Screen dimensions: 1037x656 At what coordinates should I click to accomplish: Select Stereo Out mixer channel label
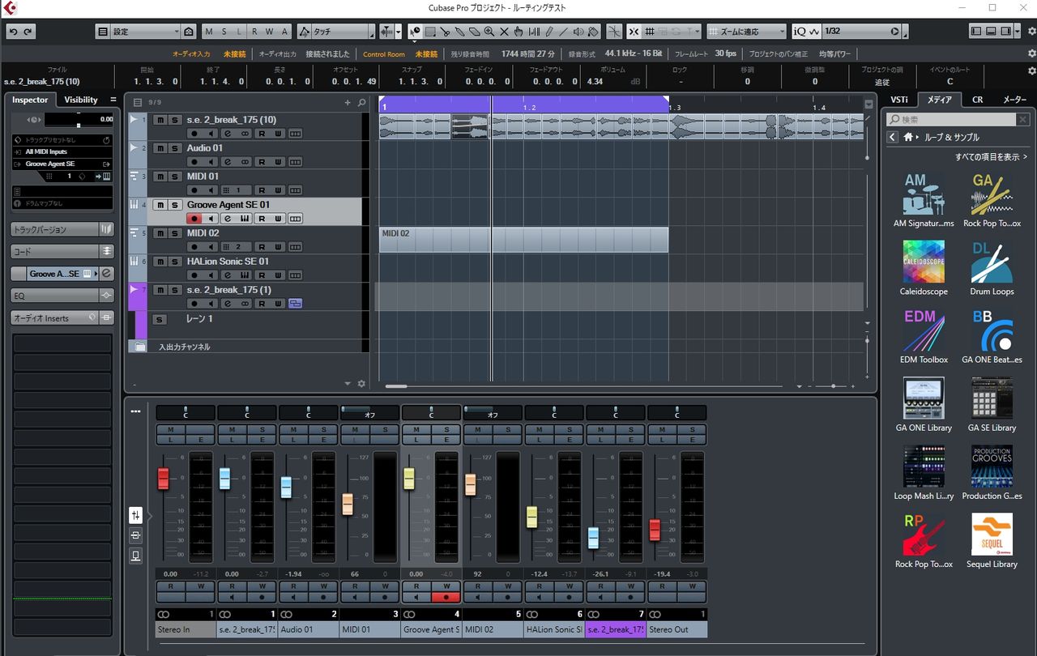[677, 629]
